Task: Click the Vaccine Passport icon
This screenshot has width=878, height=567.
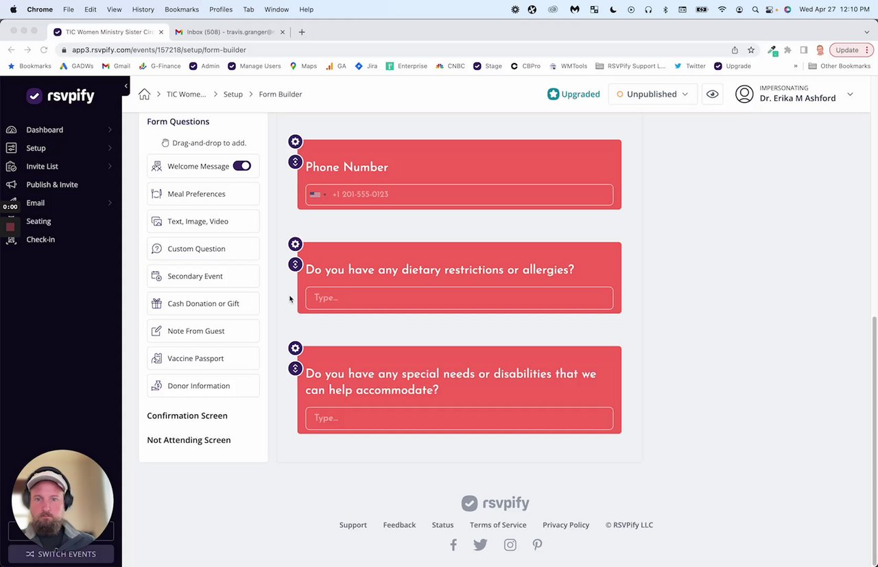Action: click(156, 359)
